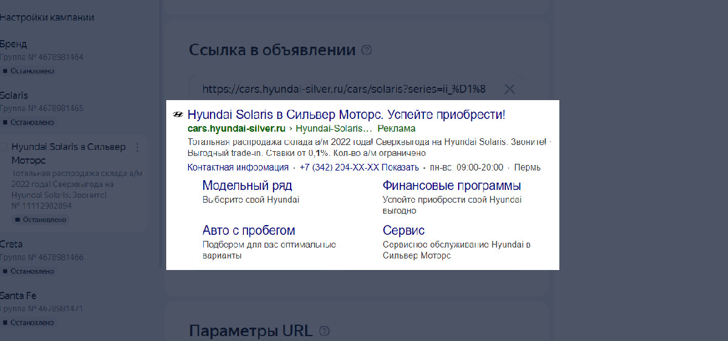
Task: Click the Hyundai logo favicon in ad preview
Action: coord(178,114)
